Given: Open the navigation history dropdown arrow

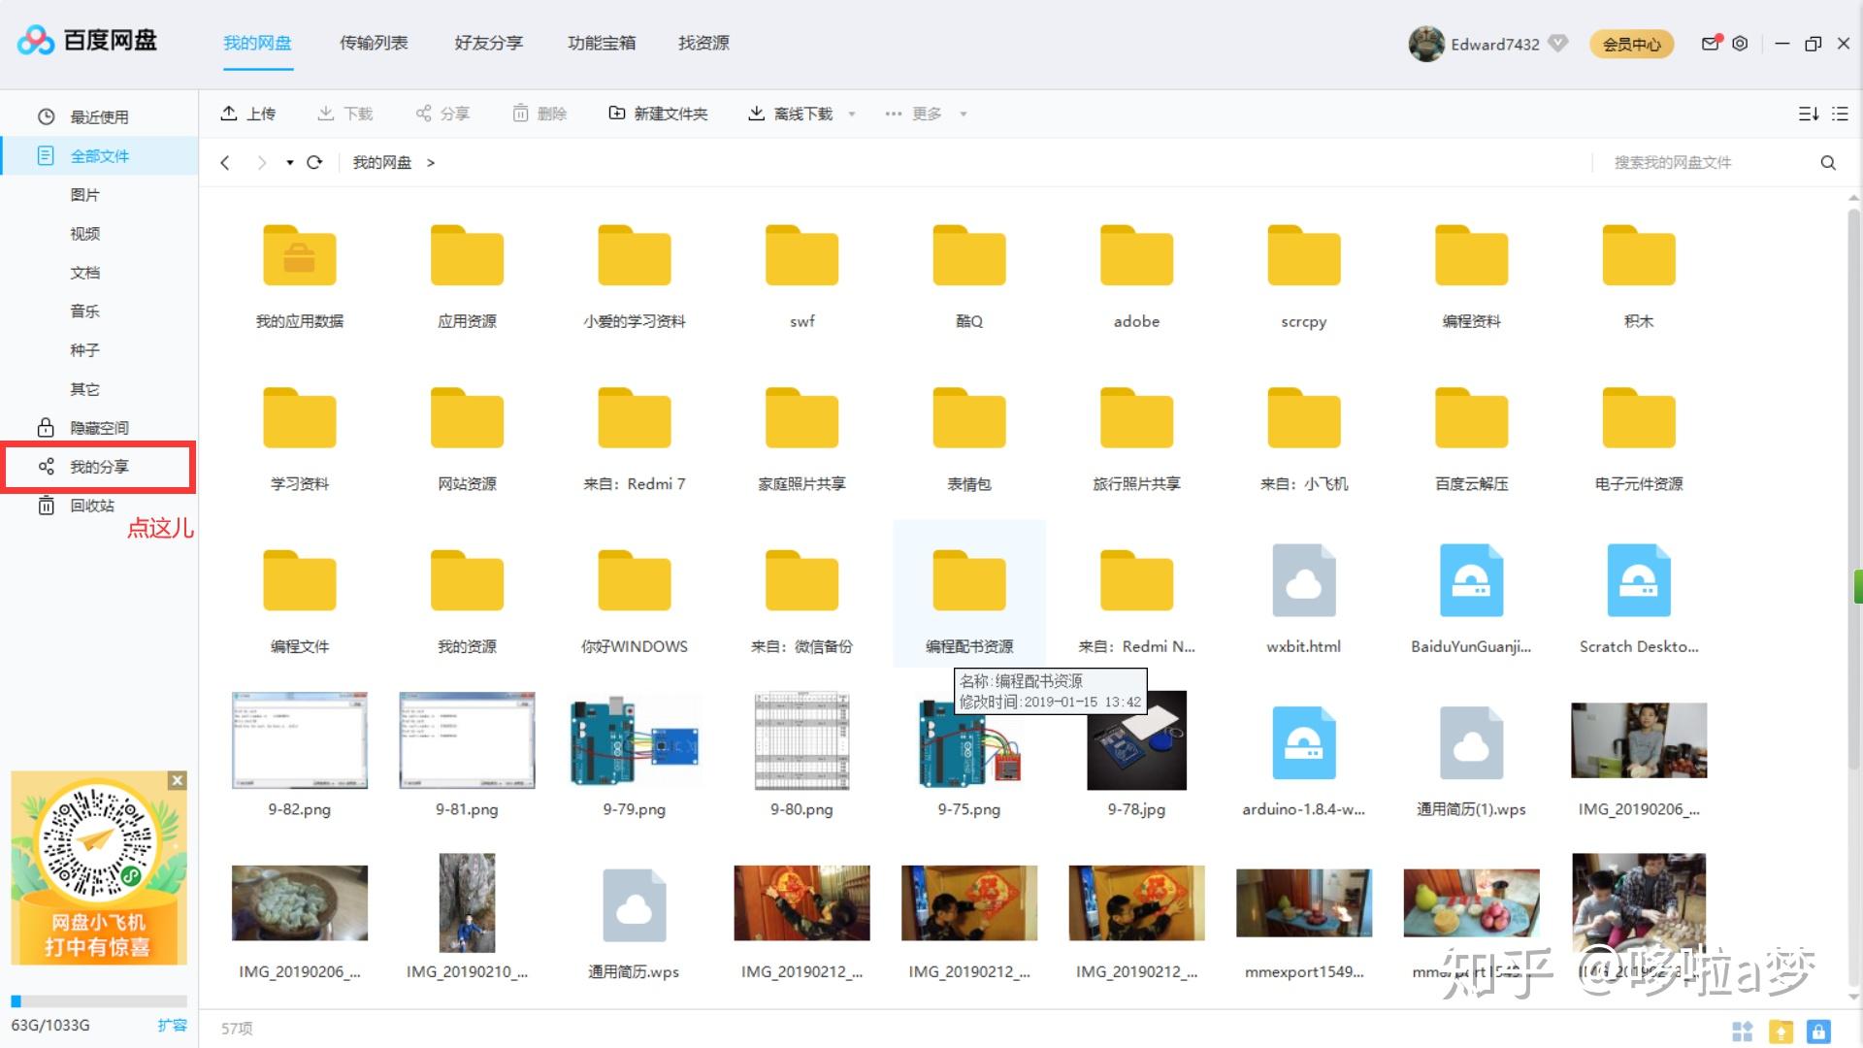Looking at the screenshot, I should 290,163.
